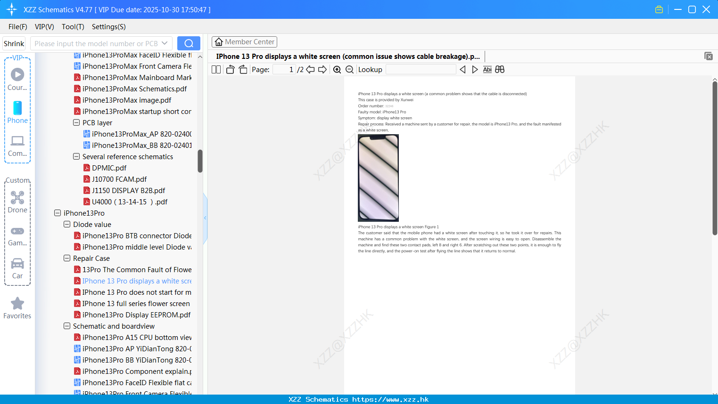The image size is (718, 404).
Task: Find next lookup match triangle
Action: [475, 70]
